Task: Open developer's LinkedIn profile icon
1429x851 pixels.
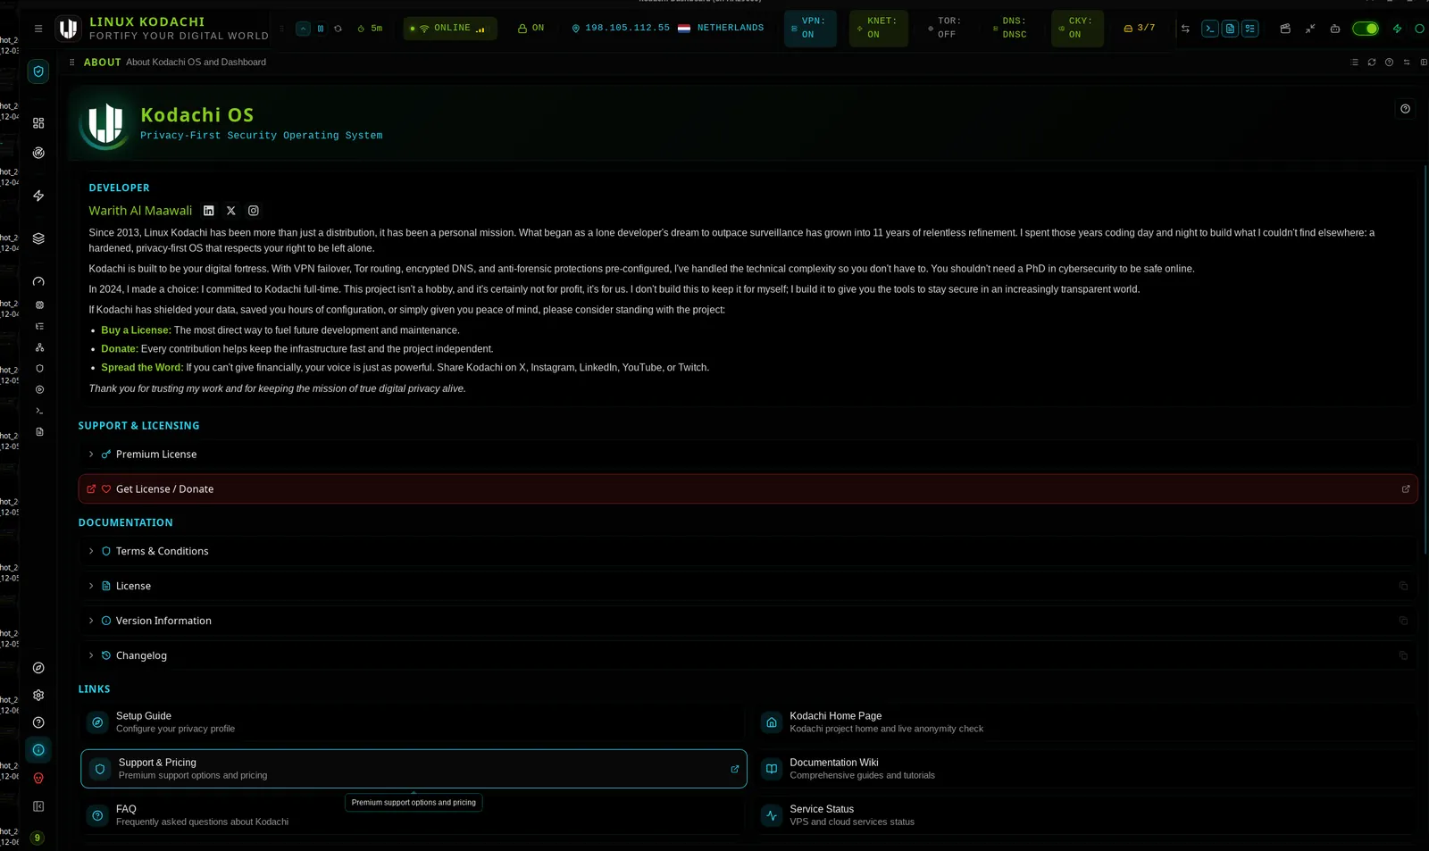Action: 209,211
